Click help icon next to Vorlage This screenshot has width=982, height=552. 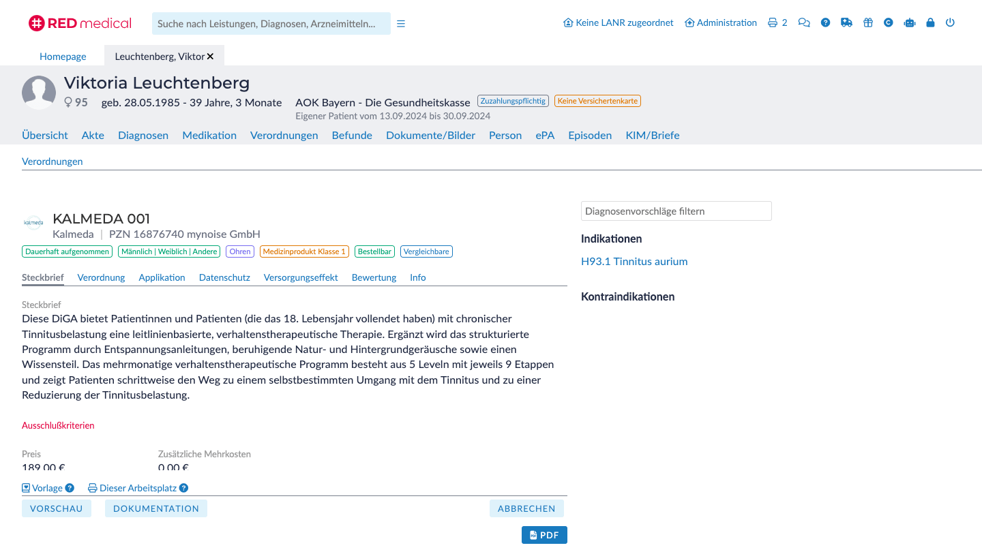[70, 488]
